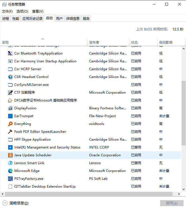This screenshot has height=210, width=186.
Task: Click the CSR Headset Control icon
Action: click(10, 77)
